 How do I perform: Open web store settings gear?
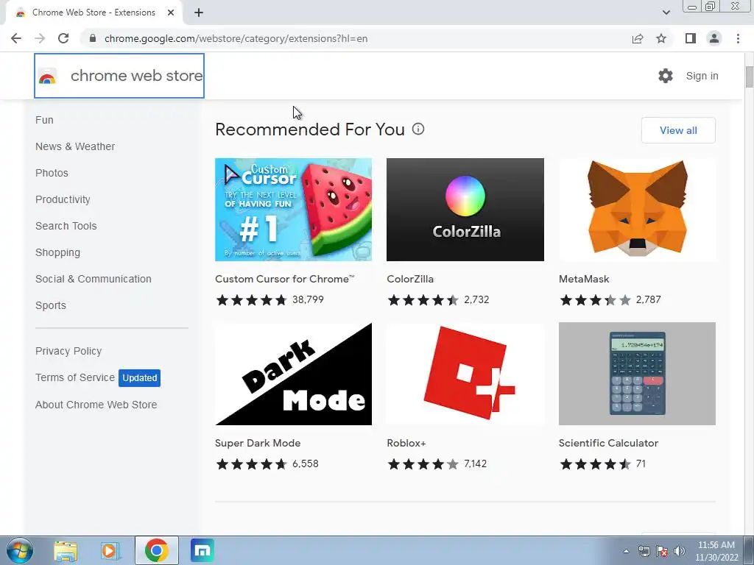pyautogui.click(x=666, y=76)
